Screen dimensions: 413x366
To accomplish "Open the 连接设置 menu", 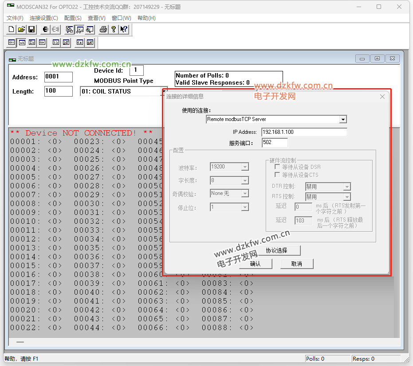I will (43, 18).
